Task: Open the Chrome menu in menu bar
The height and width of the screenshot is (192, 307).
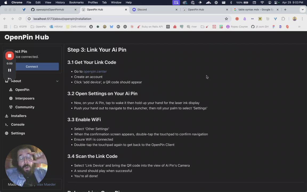Action: 17,3
